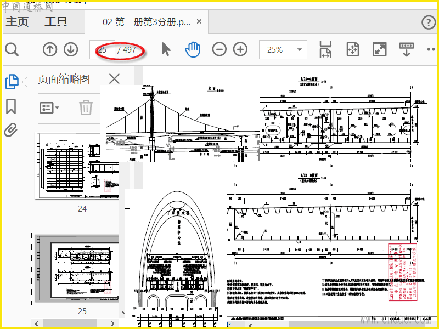Toggle the page thumbnails sidebar icon
This screenshot has width=439, height=329.
click(12, 81)
